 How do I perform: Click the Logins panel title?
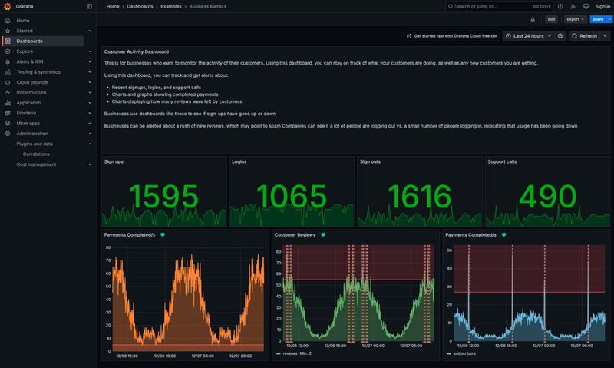tap(239, 161)
